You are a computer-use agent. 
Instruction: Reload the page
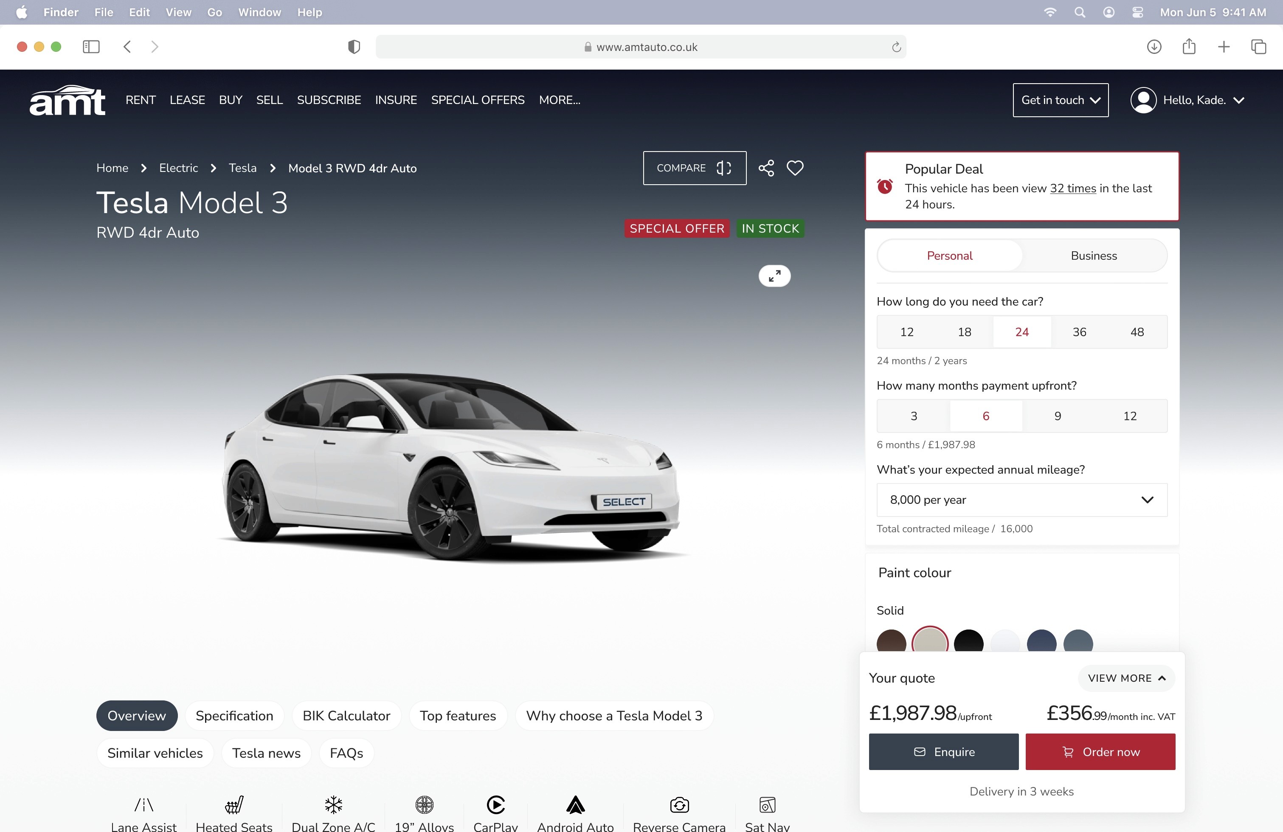point(896,48)
